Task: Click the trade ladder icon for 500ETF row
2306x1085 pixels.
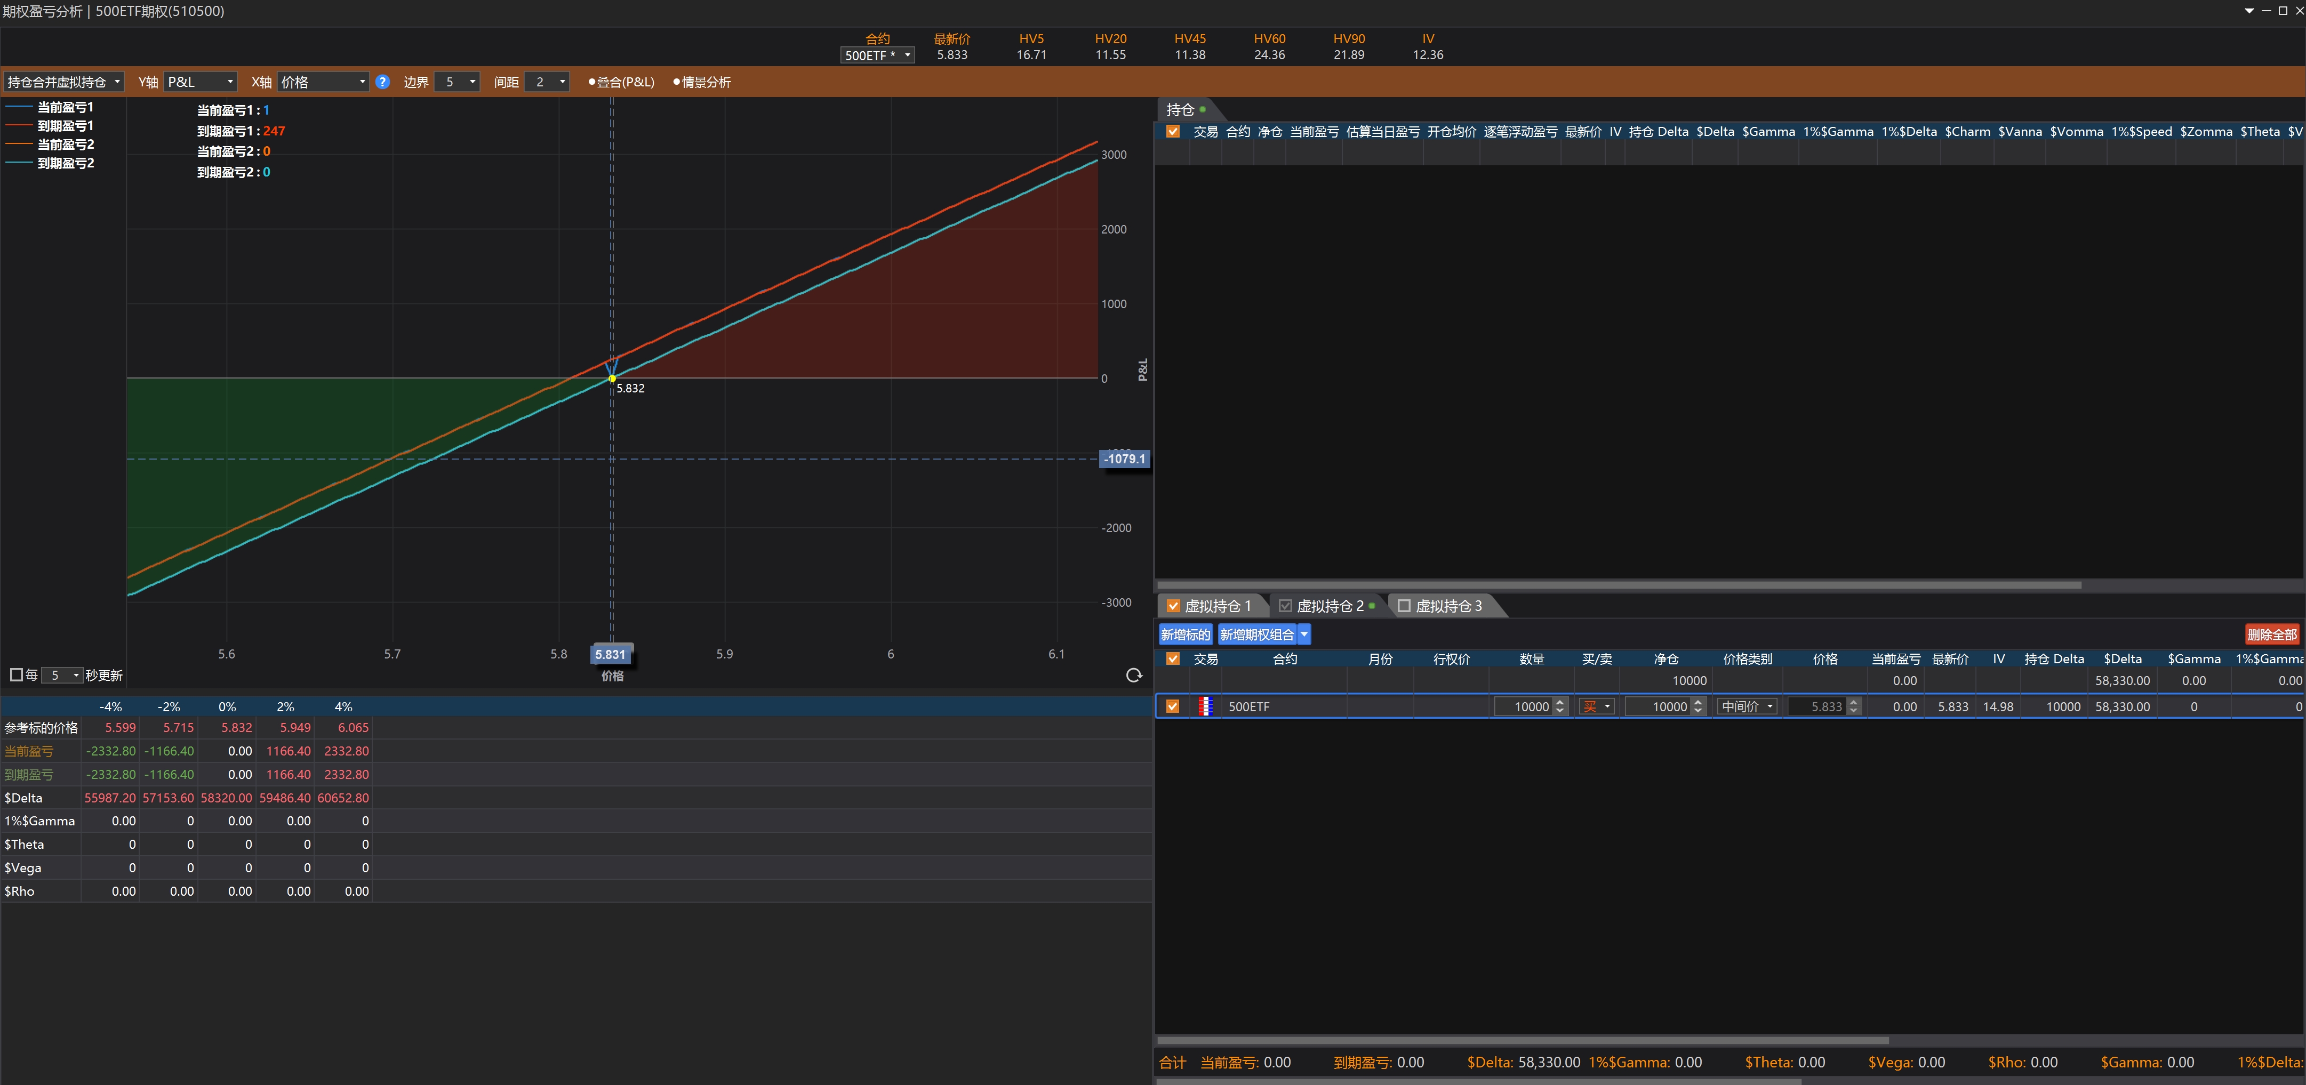Action: pos(1205,706)
